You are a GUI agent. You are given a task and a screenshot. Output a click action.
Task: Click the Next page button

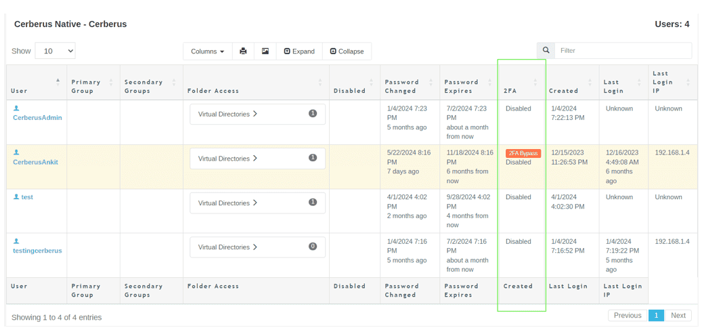(x=678, y=316)
